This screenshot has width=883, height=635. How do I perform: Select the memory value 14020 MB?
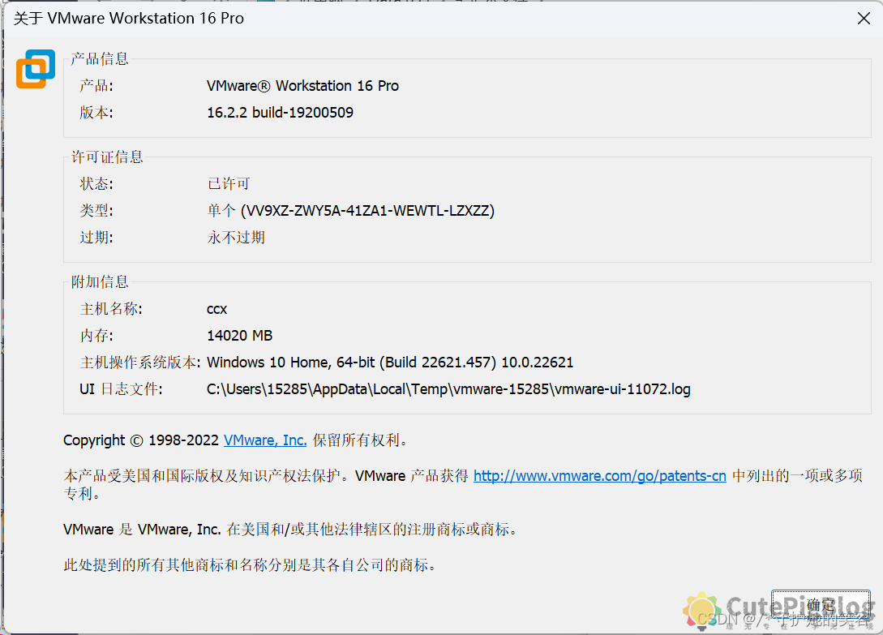240,335
